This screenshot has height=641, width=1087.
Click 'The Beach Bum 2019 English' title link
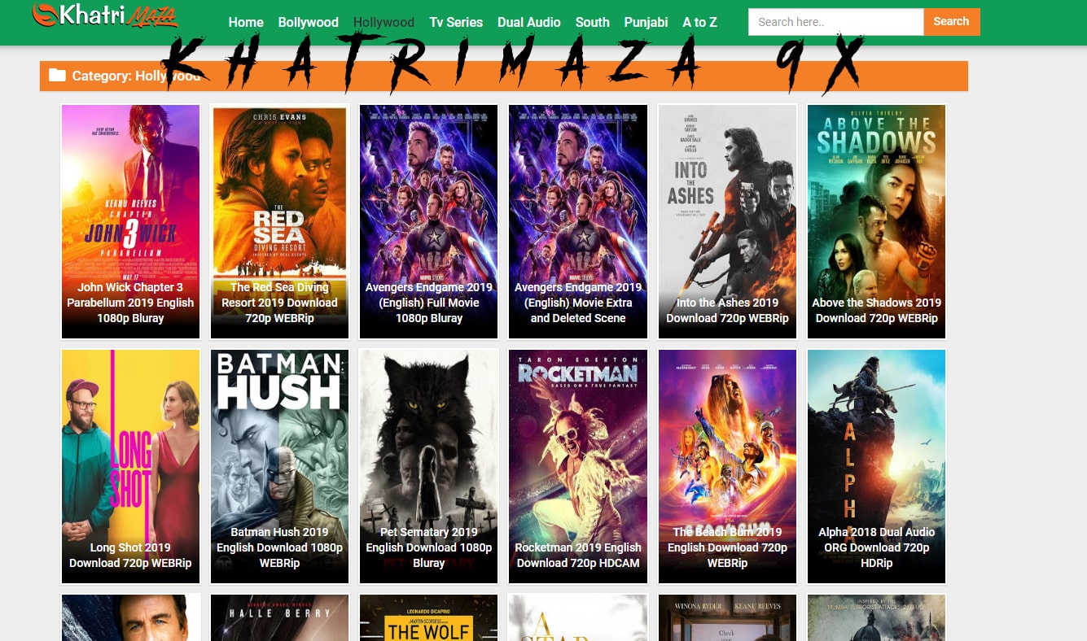pyautogui.click(x=727, y=547)
